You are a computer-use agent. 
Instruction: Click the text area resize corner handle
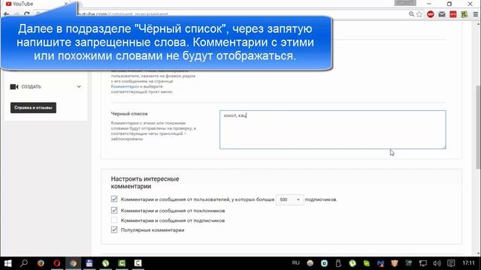coord(443,147)
